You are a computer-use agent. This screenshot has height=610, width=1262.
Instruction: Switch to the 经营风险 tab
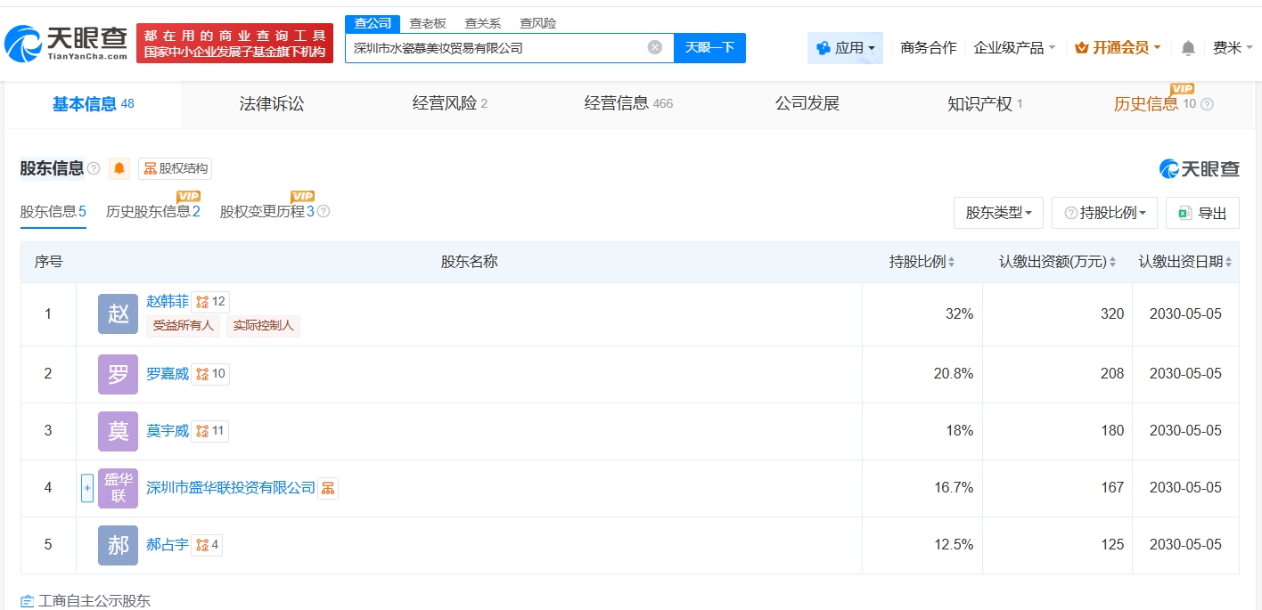[450, 104]
